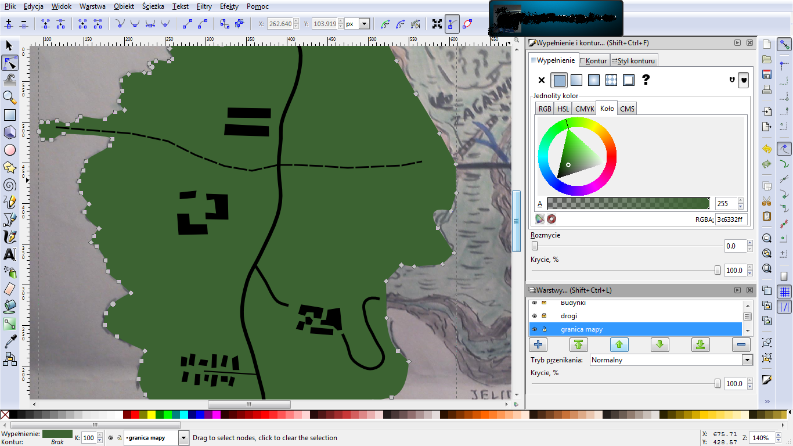Collapse the Warstwy panel
This screenshot has width=793, height=446.
click(x=737, y=290)
